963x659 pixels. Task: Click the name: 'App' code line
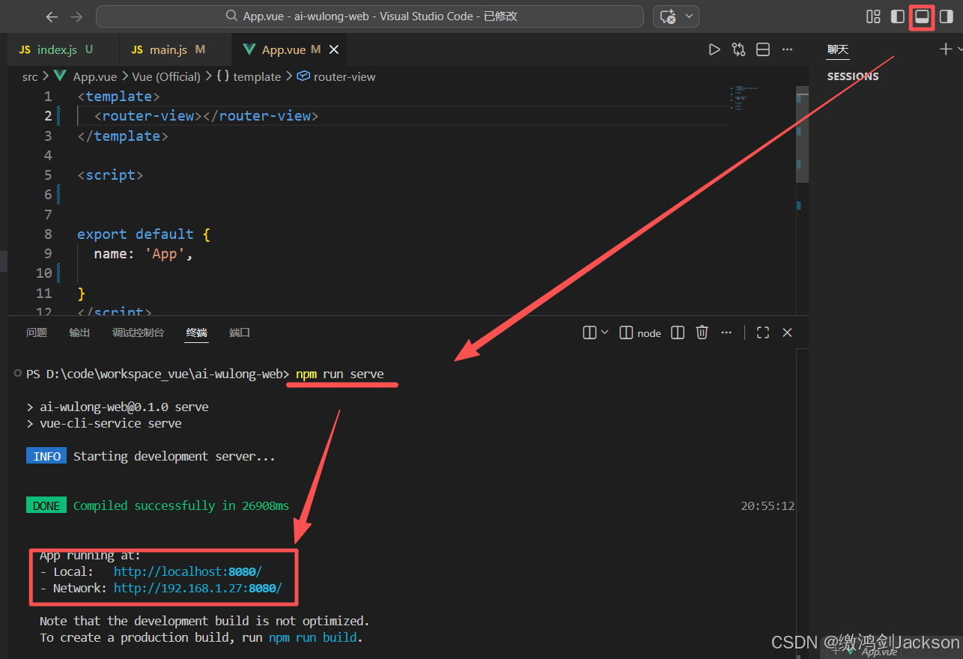coord(144,253)
